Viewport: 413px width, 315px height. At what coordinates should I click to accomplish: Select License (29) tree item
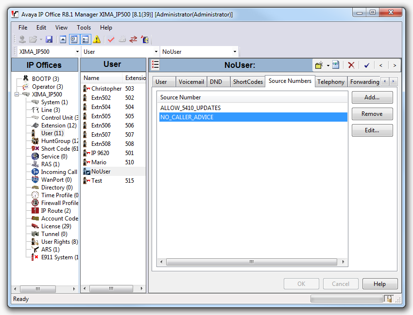[56, 226]
